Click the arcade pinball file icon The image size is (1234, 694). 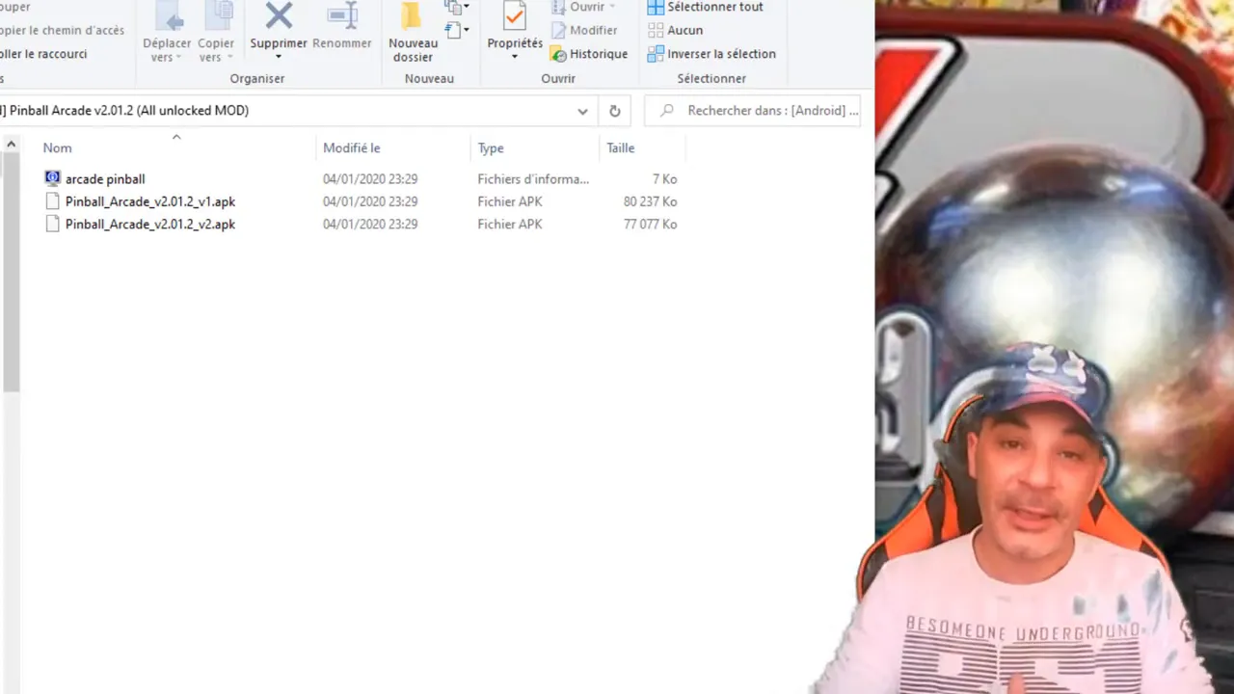[x=53, y=178]
